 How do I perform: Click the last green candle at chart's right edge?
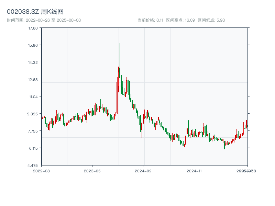pyautogui.click(x=248, y=125)
